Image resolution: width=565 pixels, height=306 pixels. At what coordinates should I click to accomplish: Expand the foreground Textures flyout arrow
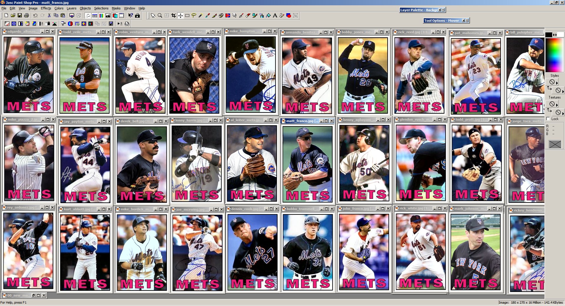click(x=557, y=105)
